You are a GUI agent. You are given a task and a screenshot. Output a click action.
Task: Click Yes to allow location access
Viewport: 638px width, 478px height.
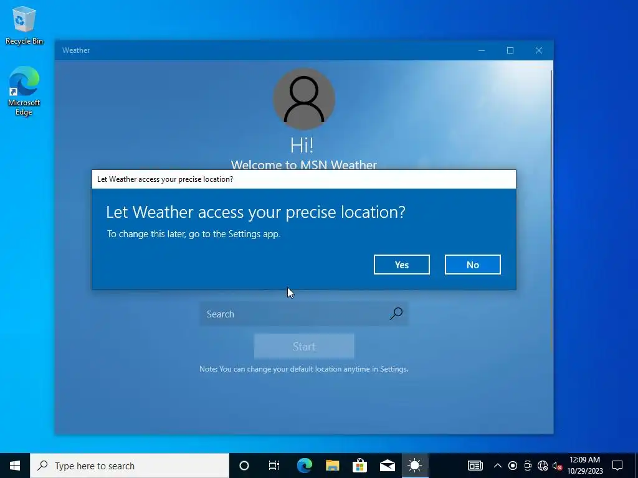point(402,265)
